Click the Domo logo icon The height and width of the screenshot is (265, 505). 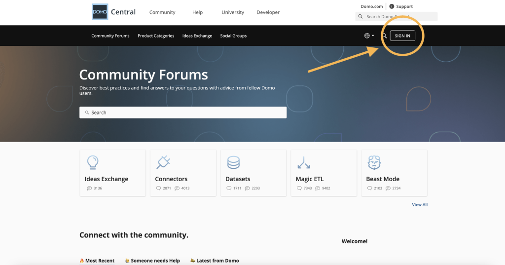tap(100, 12)
